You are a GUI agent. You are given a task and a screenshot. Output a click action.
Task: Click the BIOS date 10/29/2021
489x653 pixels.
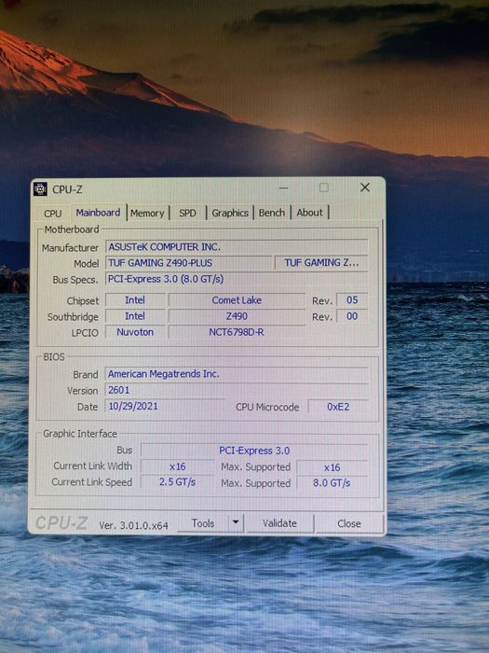tap(164, 406)
